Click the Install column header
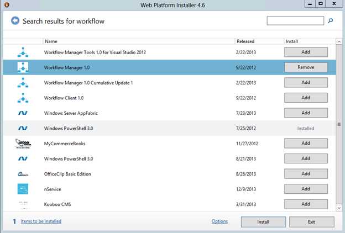 click(309, 41)
